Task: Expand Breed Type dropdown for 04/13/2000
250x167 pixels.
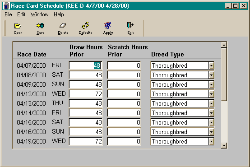Action: [211, 103]
